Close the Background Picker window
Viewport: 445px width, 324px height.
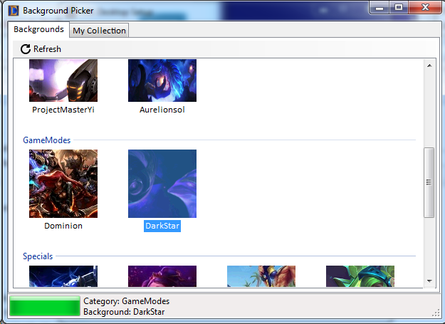point(425,8)
